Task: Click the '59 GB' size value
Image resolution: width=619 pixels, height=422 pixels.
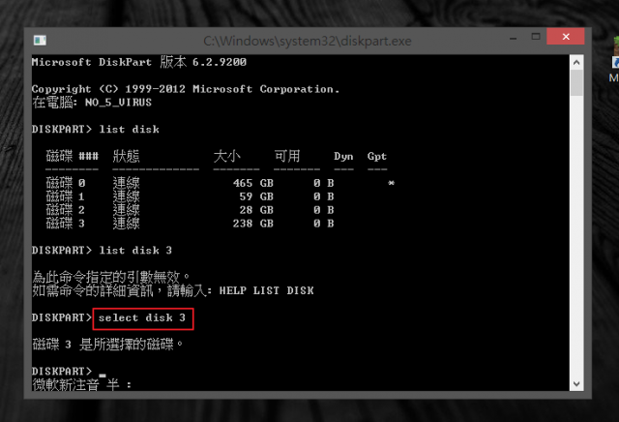Action: point(256,196)
